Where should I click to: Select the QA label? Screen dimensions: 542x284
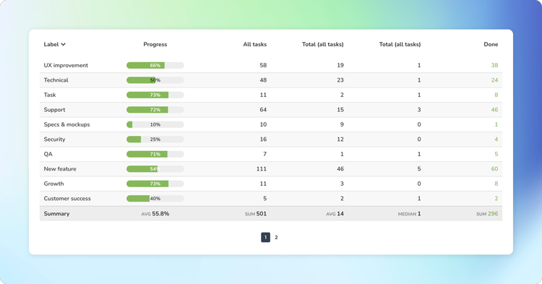coord(48,154)
